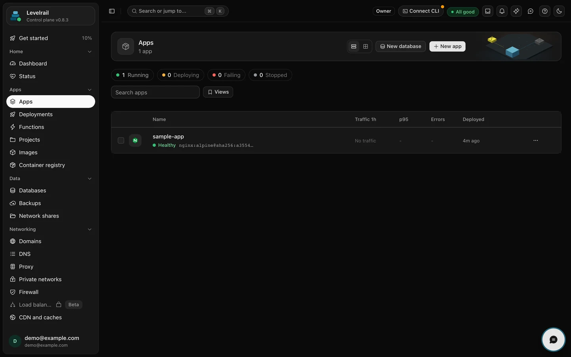The image size is (571, 357).
Task: Filter by Deploying apps
Action: (180, 75)
